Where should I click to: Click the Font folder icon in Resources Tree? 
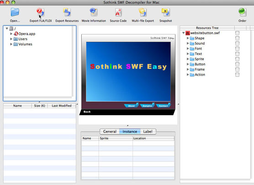(192, 48)
